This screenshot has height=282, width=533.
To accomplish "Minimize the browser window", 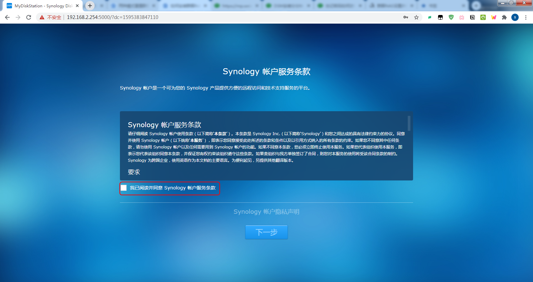I will tap(503, 3).
